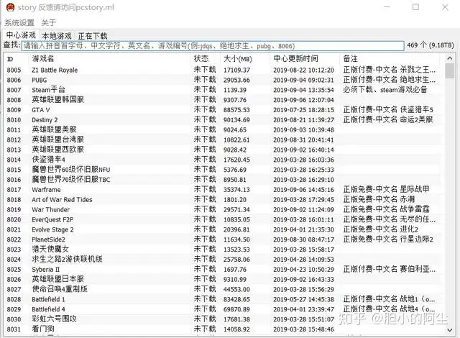
Task: Select the Battlefield 4 row
Action: pos(222,309)
